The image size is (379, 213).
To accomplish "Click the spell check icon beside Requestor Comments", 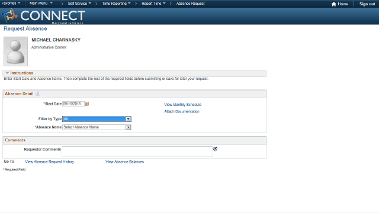I will (x=215, y=149).
